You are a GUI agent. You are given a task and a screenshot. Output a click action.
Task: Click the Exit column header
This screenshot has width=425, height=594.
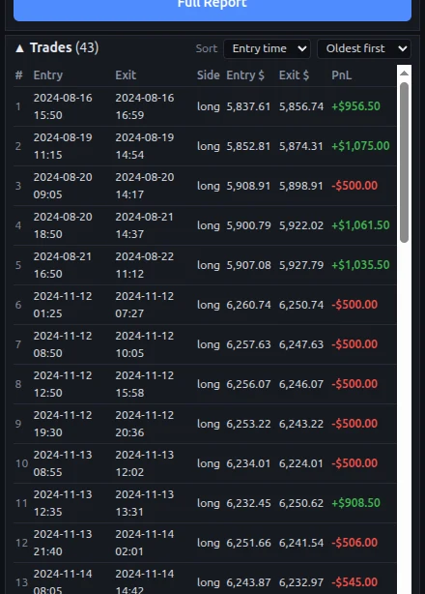pyautogui.click(x=126, y=75)
